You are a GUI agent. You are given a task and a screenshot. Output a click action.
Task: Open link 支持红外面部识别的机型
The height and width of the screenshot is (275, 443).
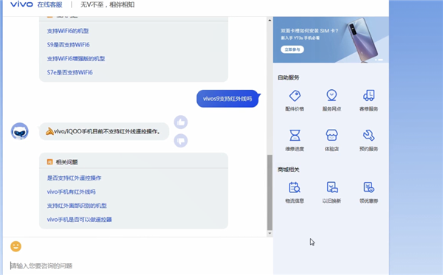click(x=77, y=206)
